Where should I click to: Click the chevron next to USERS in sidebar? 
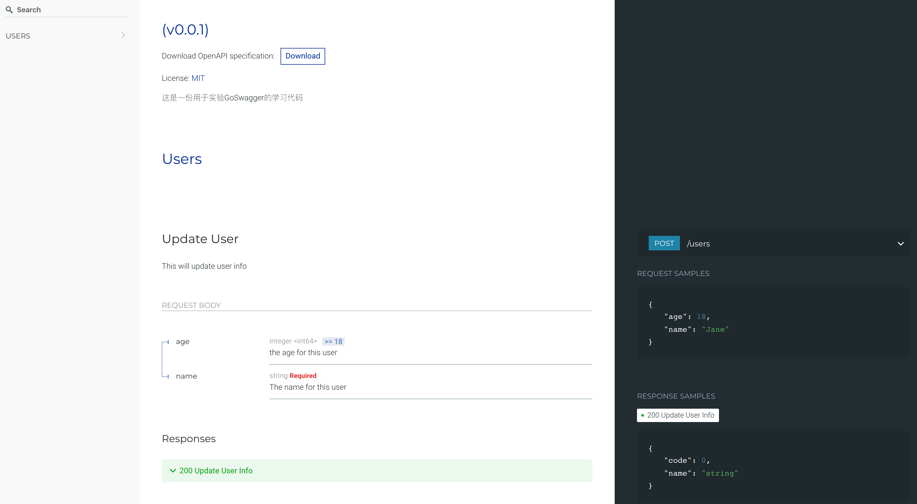point(123,35)
